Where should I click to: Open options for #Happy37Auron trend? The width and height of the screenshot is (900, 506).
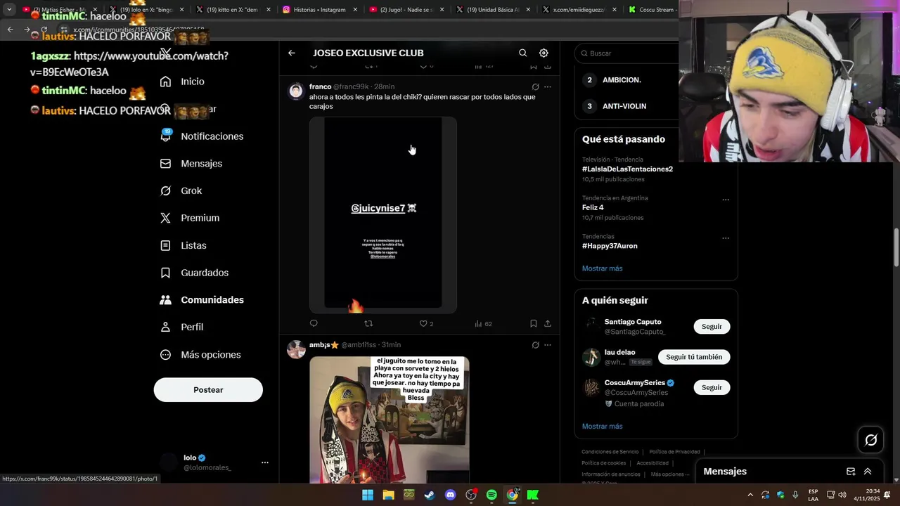[x=726, y=238]
